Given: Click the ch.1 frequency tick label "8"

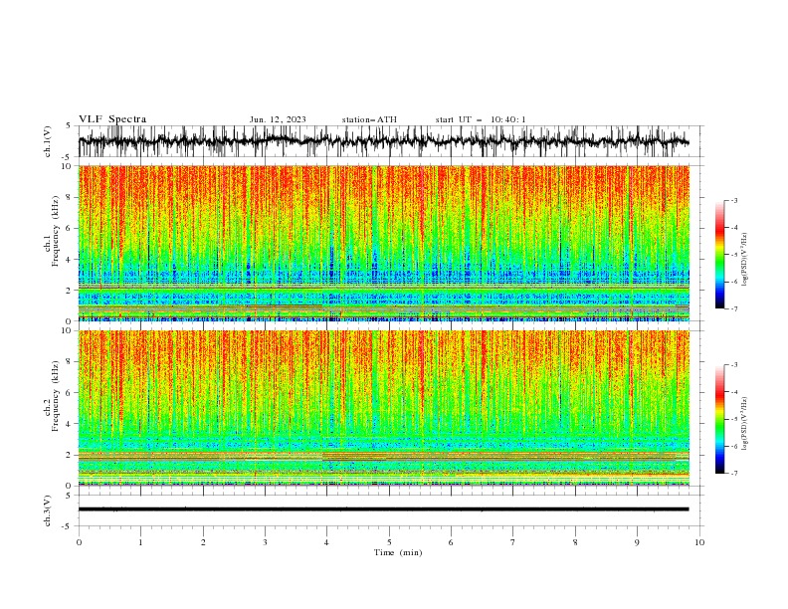Looking at the screenshot, I should point(70,197).
